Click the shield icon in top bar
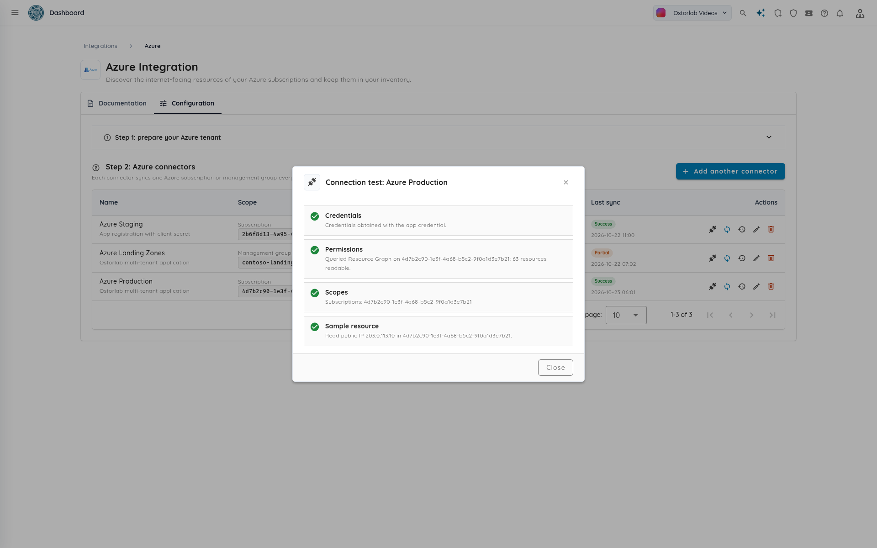This screenshot has height=548, width=877. (793, 13)
